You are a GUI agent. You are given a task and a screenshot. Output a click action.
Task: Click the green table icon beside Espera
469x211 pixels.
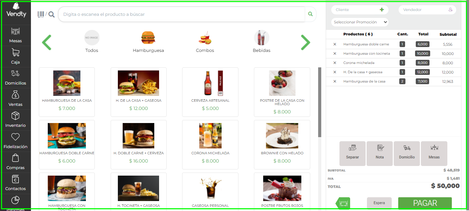343,203
